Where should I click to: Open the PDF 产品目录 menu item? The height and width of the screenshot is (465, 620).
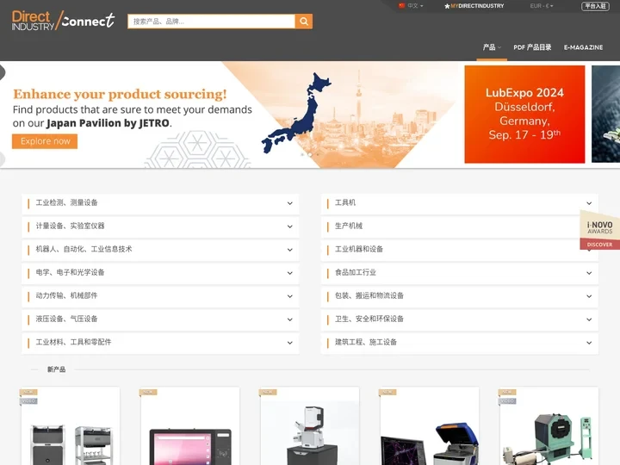coord(532,47)
